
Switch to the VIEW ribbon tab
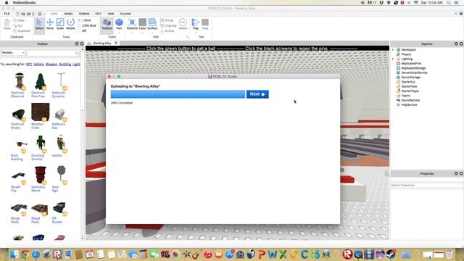pyautogui.click(x=111, y=14)
